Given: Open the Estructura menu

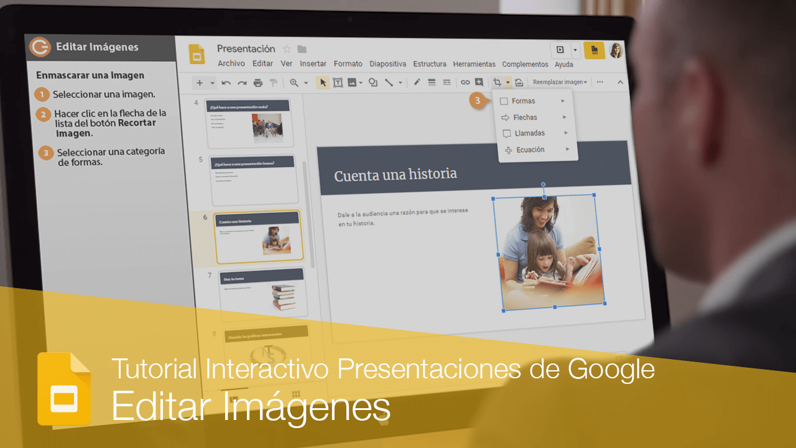Looking at the screenshot, I should pos(430,63).
